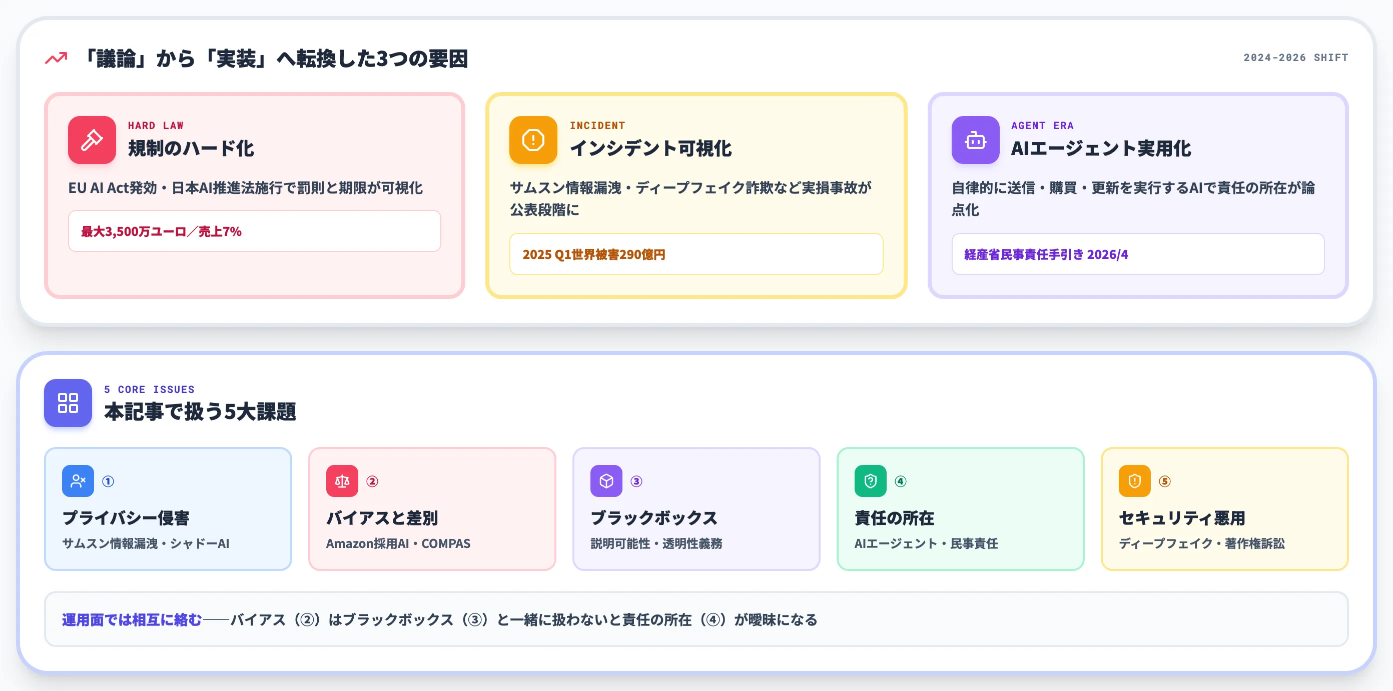This screenshot has width=1393, height=691.
Task: Click the gavel icon for 規制のハード化
Action: pos(92,140)
